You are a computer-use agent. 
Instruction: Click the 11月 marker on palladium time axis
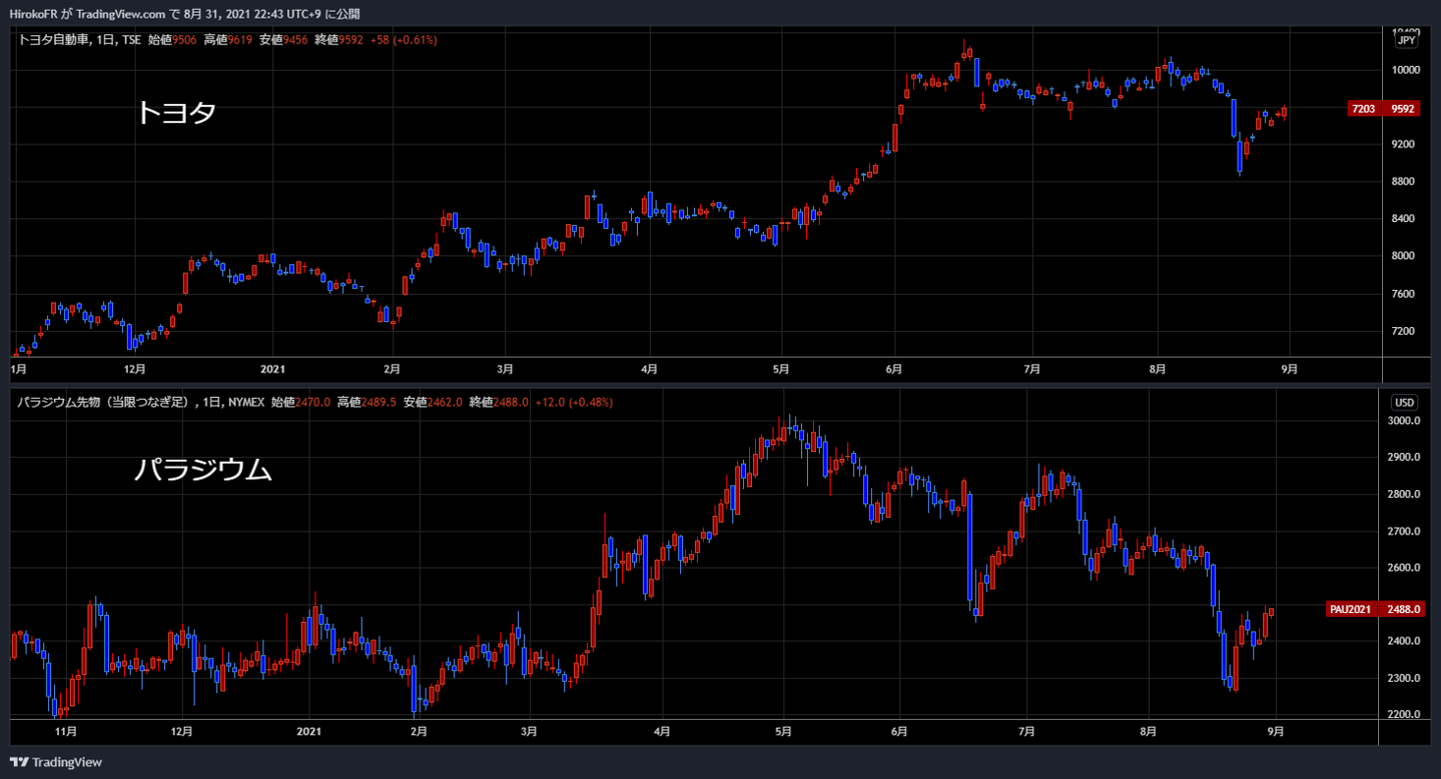pos(65,731)
